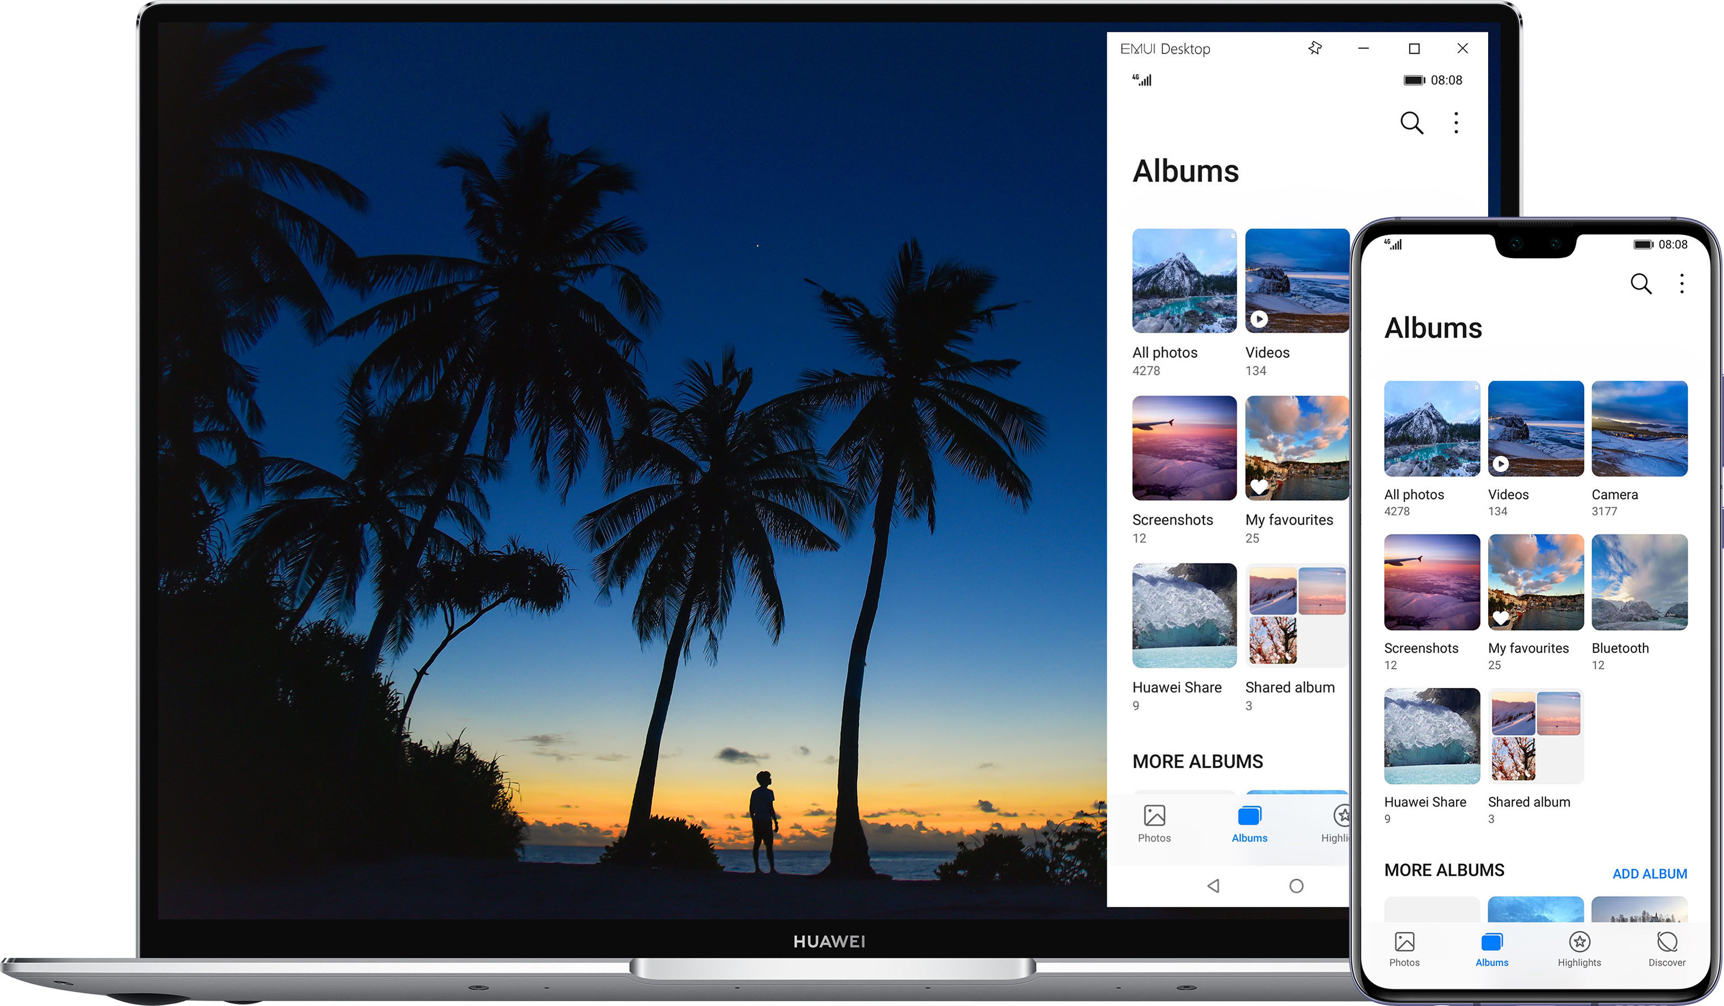Switch to Photos tab on the phone
1724x1006 pixels.
pos(1404,949)
